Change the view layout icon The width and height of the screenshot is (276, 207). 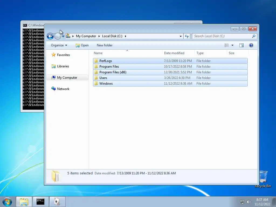coord(226,45)
